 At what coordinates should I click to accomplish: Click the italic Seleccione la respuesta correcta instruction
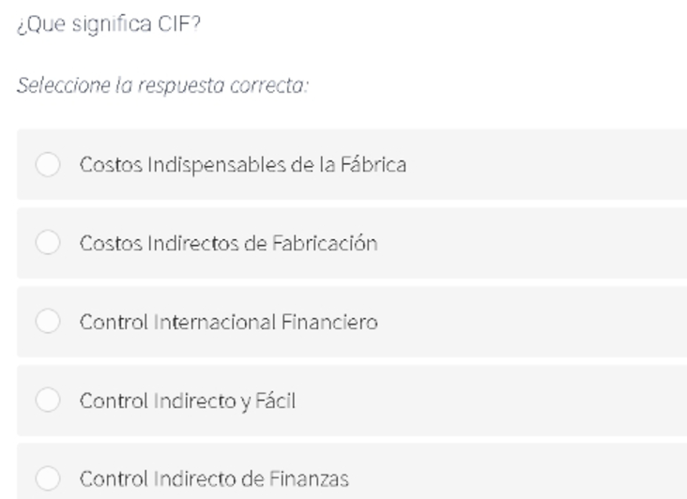click(x=162, y=85)
